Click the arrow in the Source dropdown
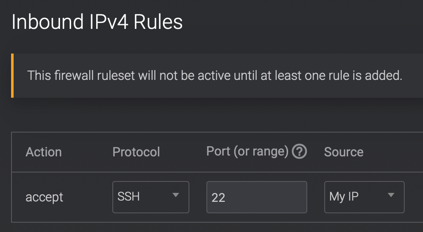The width and height of the screenshot is (423, 232). coord(391,195)
